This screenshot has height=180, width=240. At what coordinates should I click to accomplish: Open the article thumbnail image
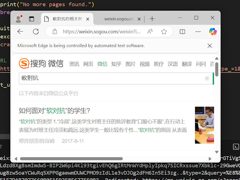[204, 125]
